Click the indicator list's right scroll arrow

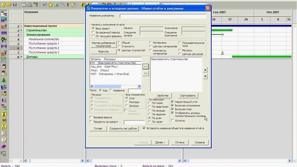click(139, 86)
